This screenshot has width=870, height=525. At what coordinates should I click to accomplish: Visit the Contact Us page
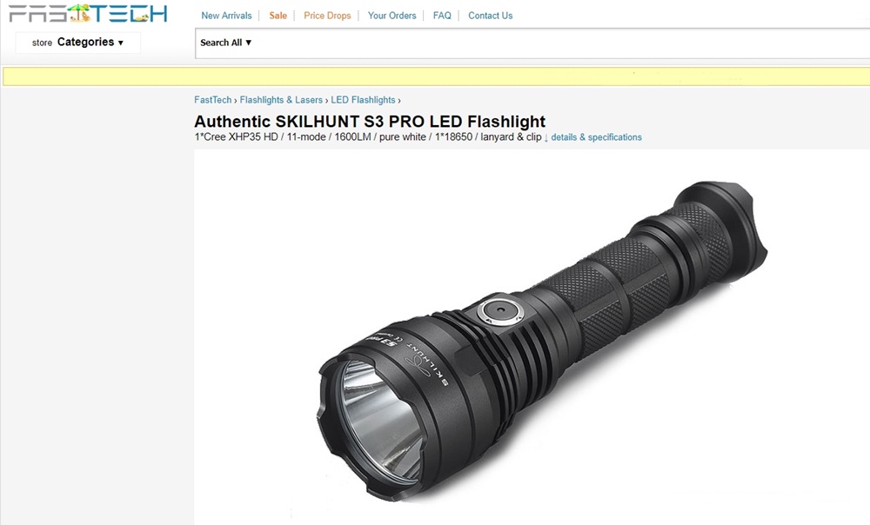491,16
